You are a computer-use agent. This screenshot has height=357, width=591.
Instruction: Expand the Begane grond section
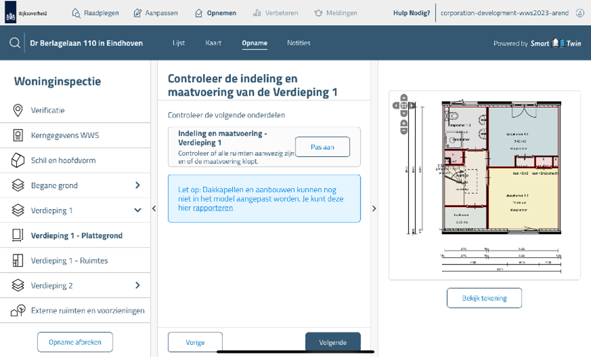coord(137,185)
